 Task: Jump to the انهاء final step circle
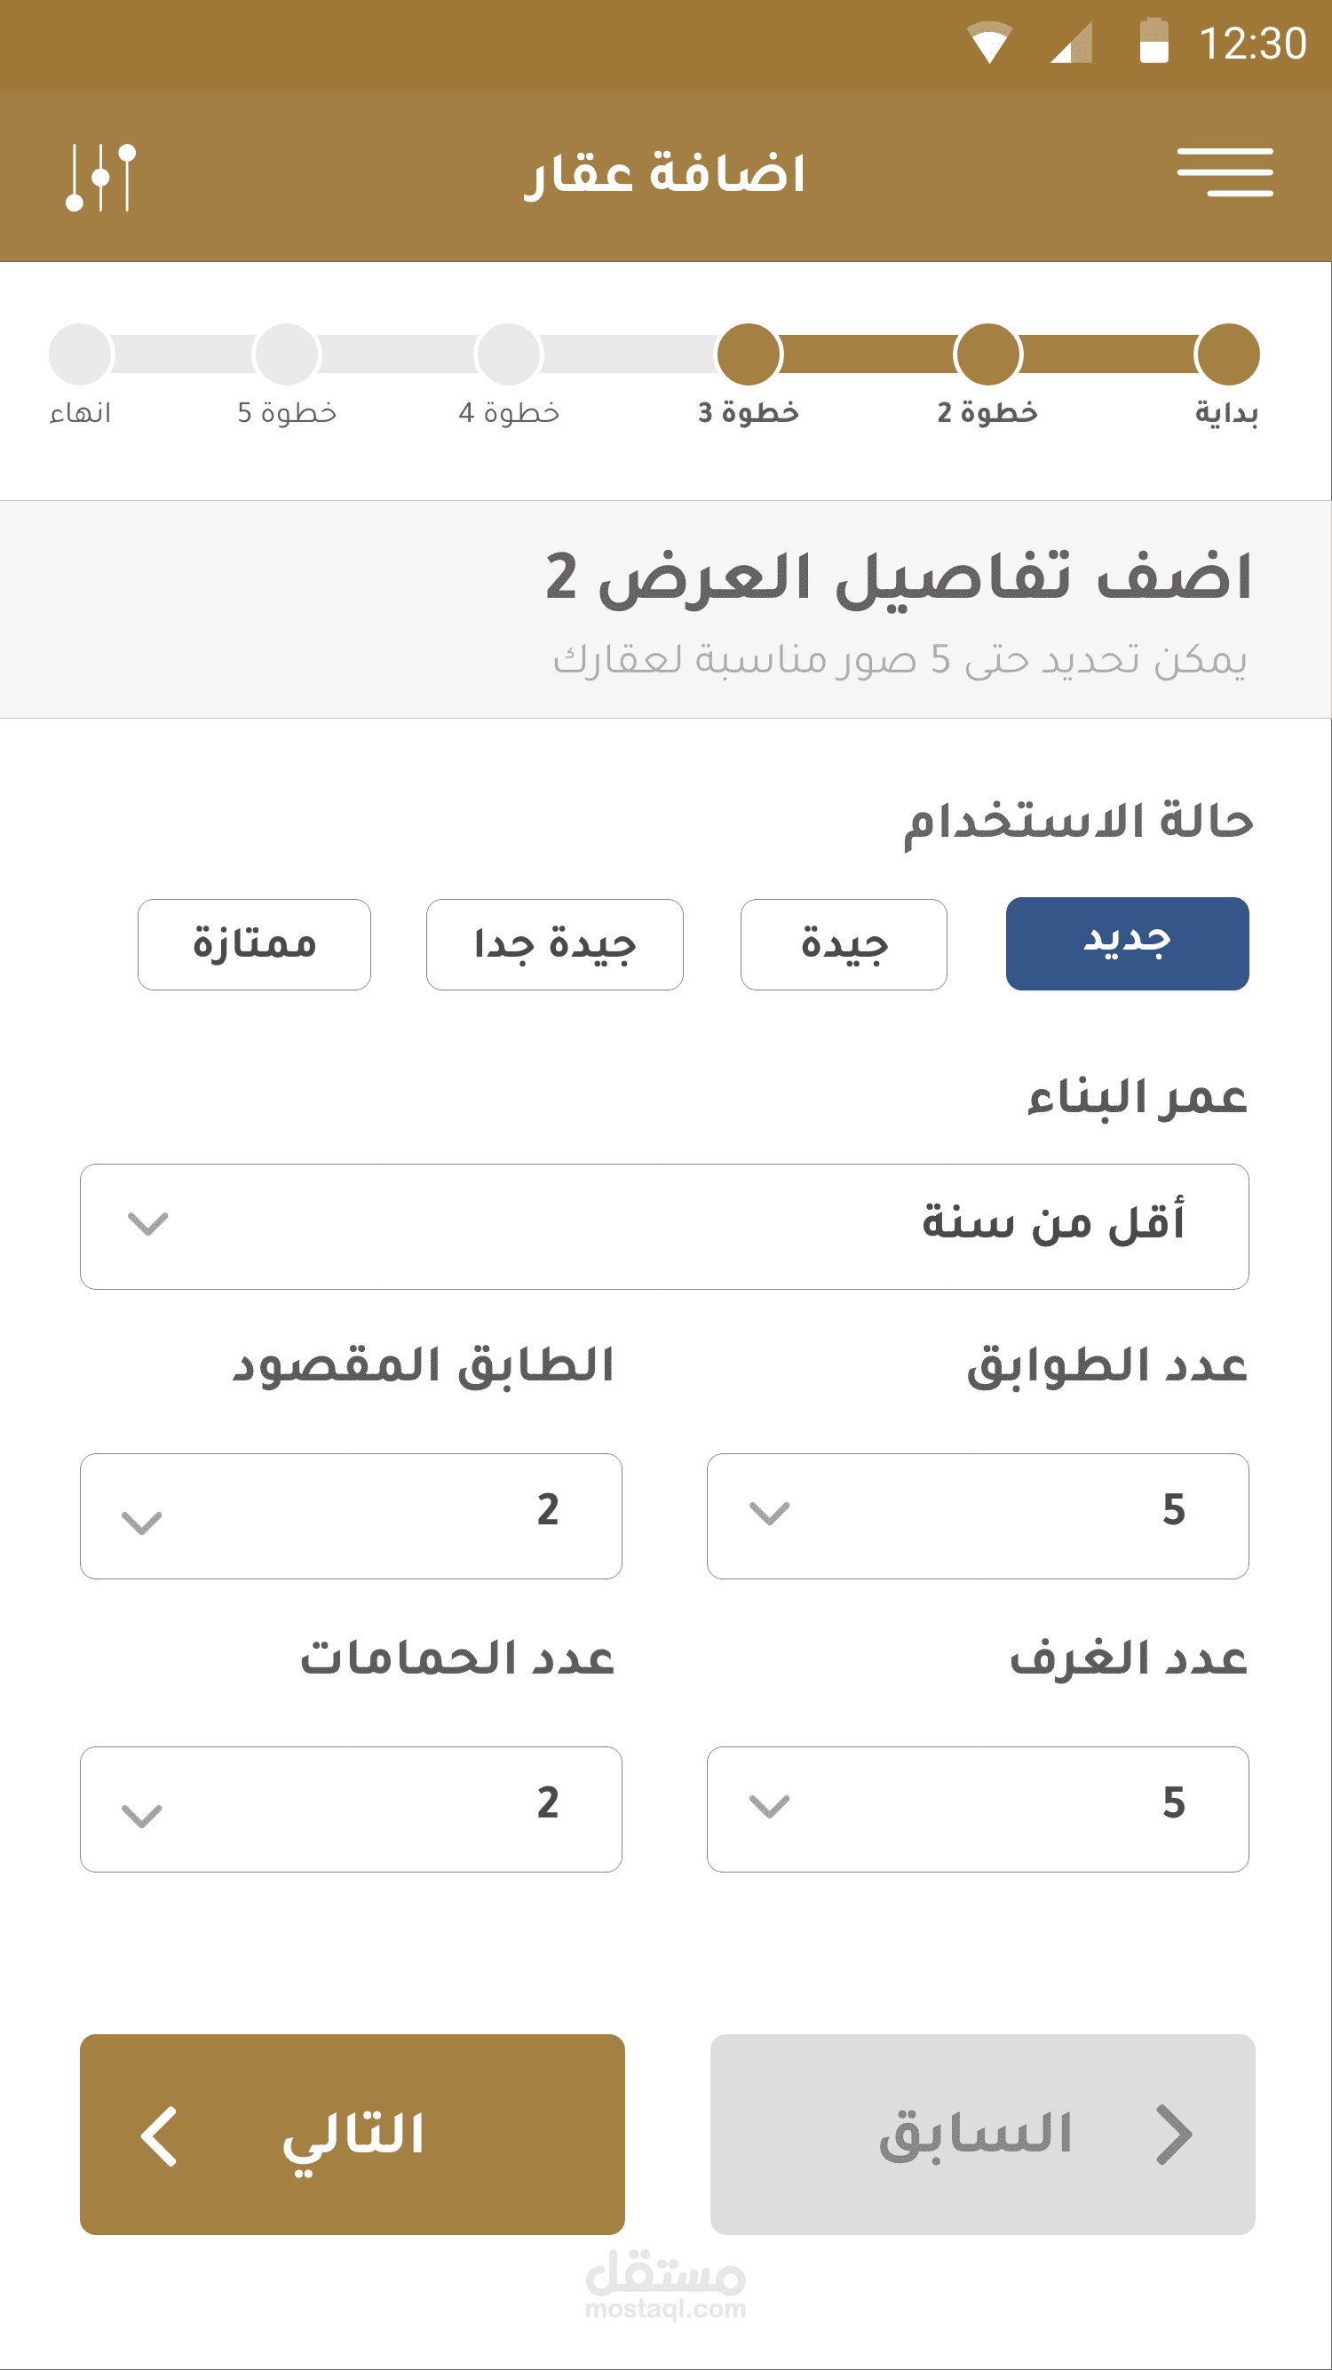tap(81, 354)
